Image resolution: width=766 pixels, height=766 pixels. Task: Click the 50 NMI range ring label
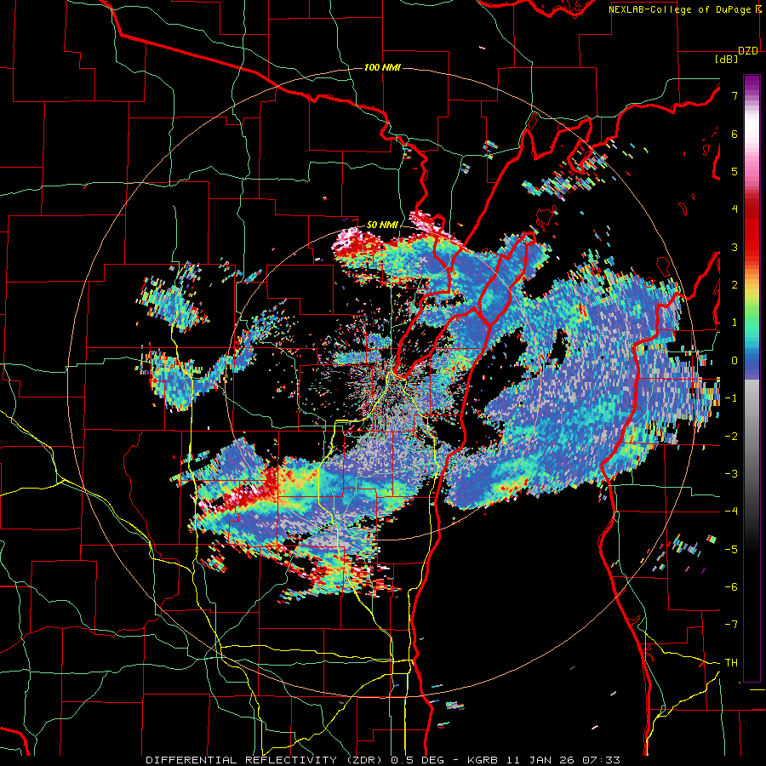(382, 225)
